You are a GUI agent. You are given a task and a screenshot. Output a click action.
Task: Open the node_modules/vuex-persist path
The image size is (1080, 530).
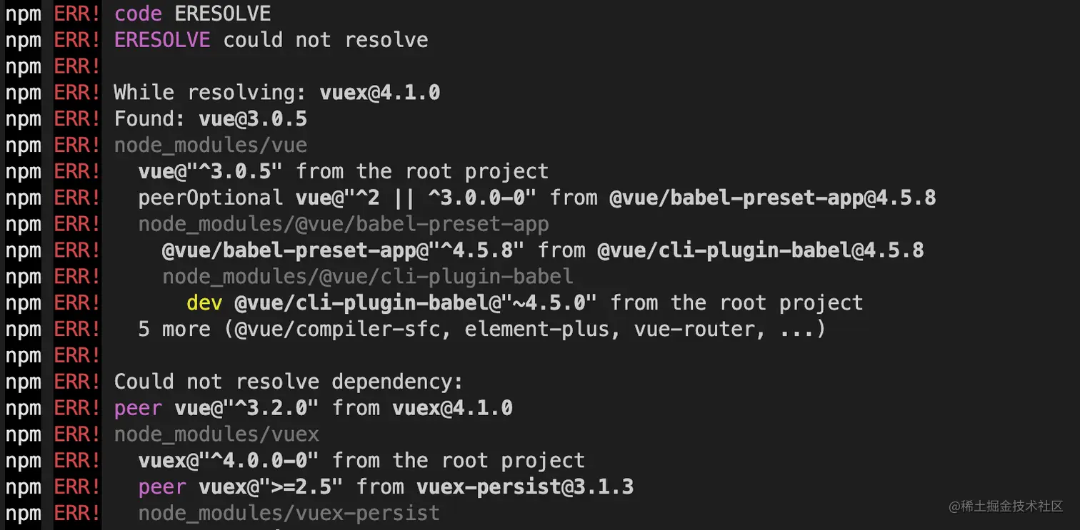tap(289, 513)
